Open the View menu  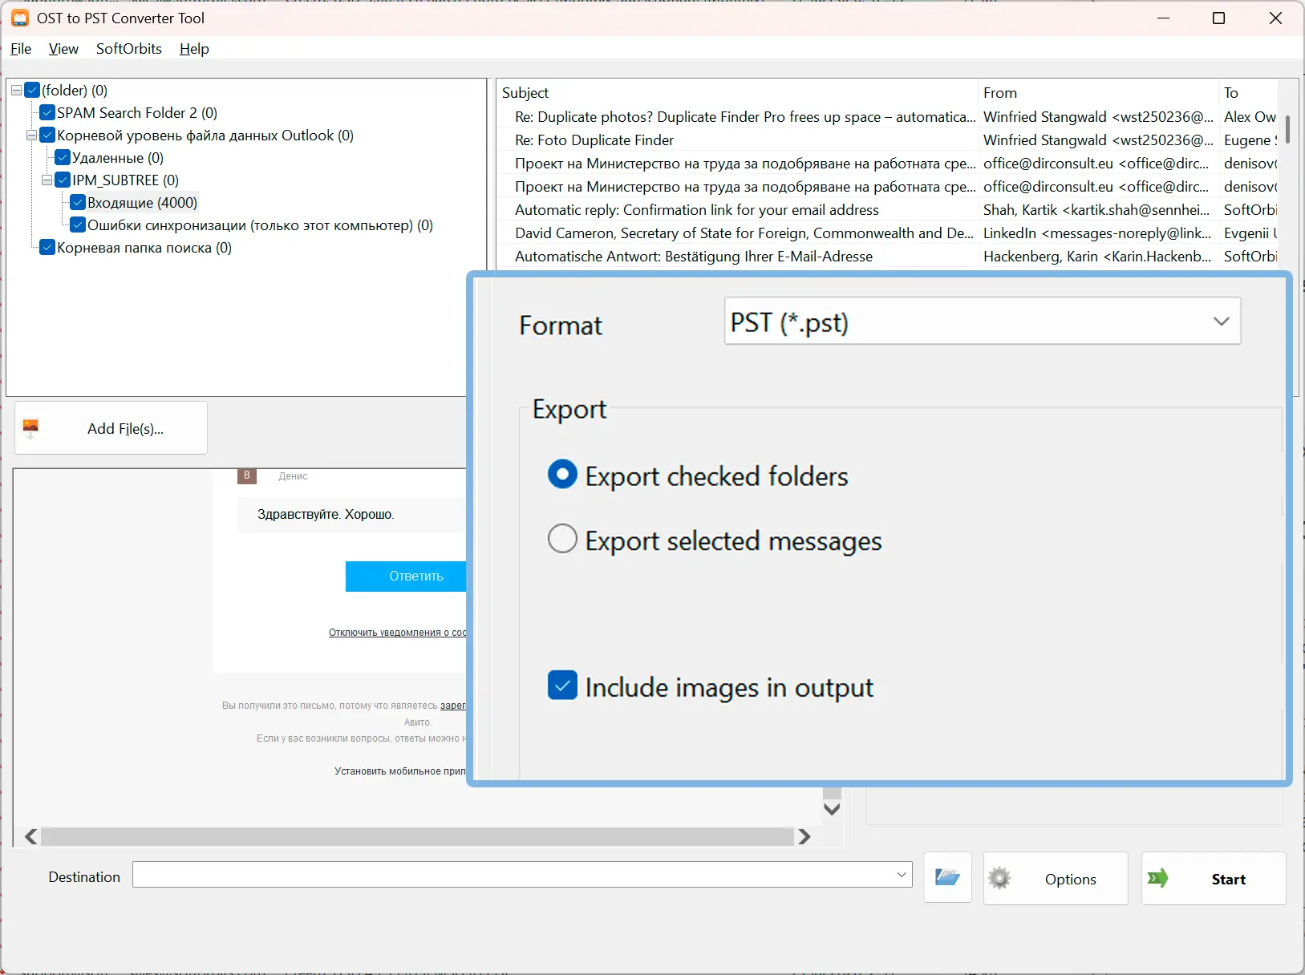[63, 49]
